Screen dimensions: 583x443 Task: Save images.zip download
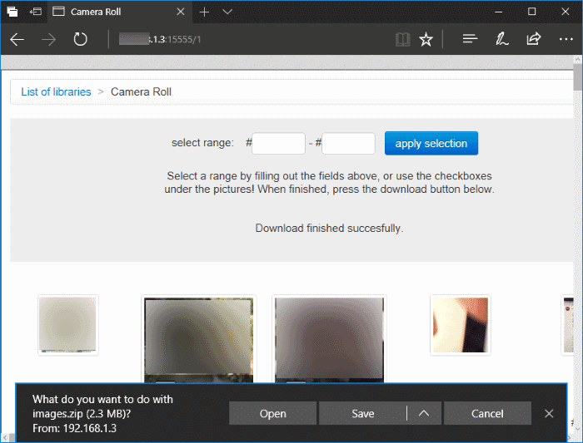(x=363, y=413)
